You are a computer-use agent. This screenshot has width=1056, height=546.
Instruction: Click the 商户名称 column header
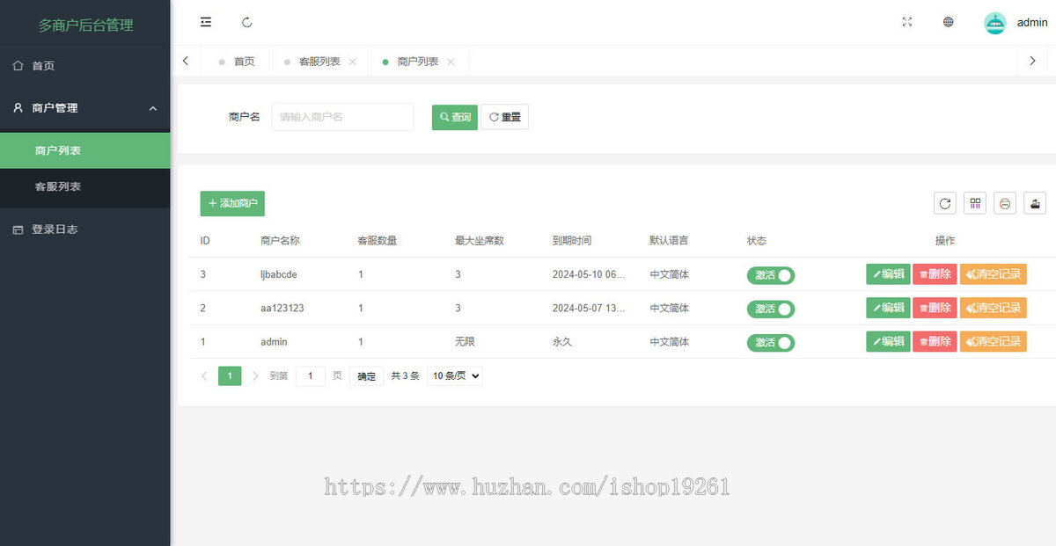(x=280, y=241)
